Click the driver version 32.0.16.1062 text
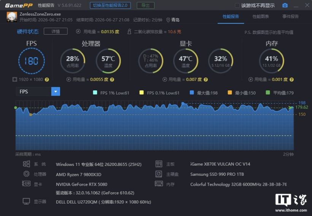312x216 pixels. pyautogui.click(x=95, y=193)
